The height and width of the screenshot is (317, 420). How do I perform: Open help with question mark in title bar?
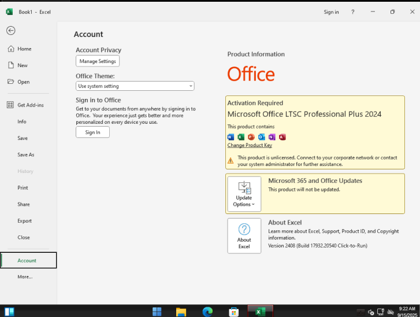click(x=353, y=12)
